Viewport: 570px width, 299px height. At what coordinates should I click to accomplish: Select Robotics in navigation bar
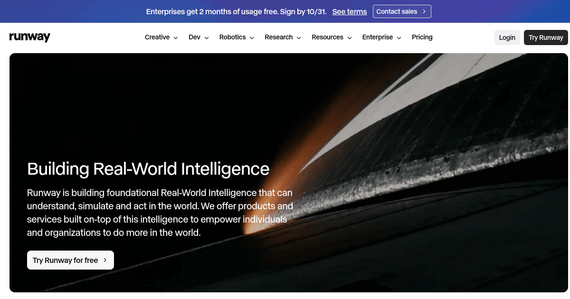point(237,37)
